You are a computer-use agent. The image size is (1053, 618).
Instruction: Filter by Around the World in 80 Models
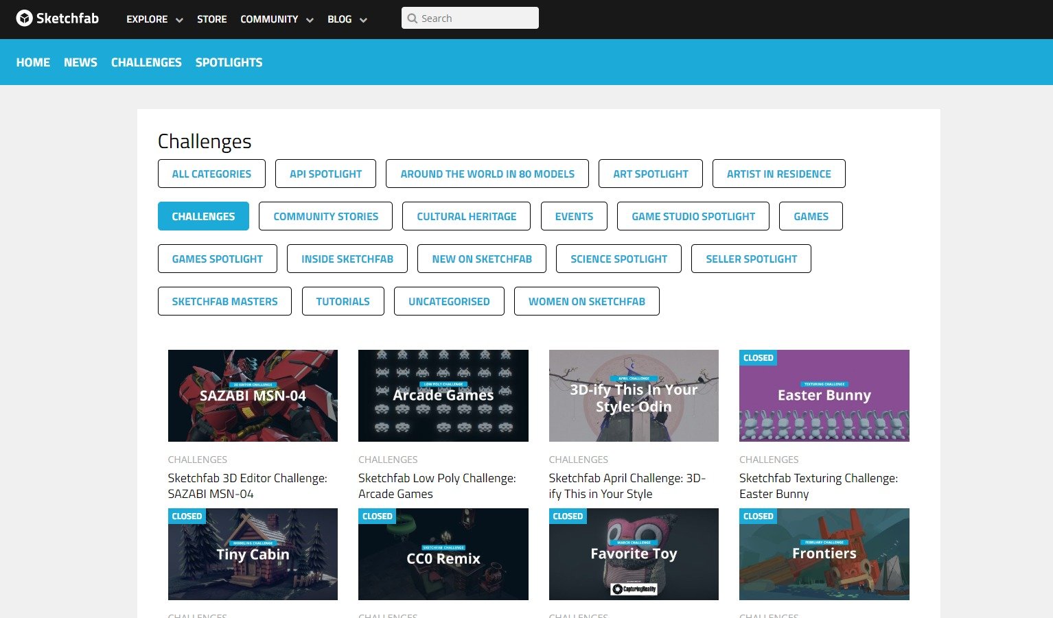[487, 174]
